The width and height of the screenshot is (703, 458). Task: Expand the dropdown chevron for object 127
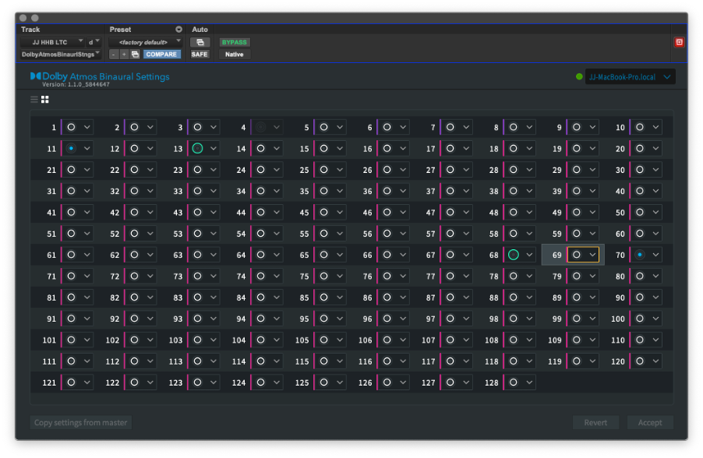pos(466,382)
